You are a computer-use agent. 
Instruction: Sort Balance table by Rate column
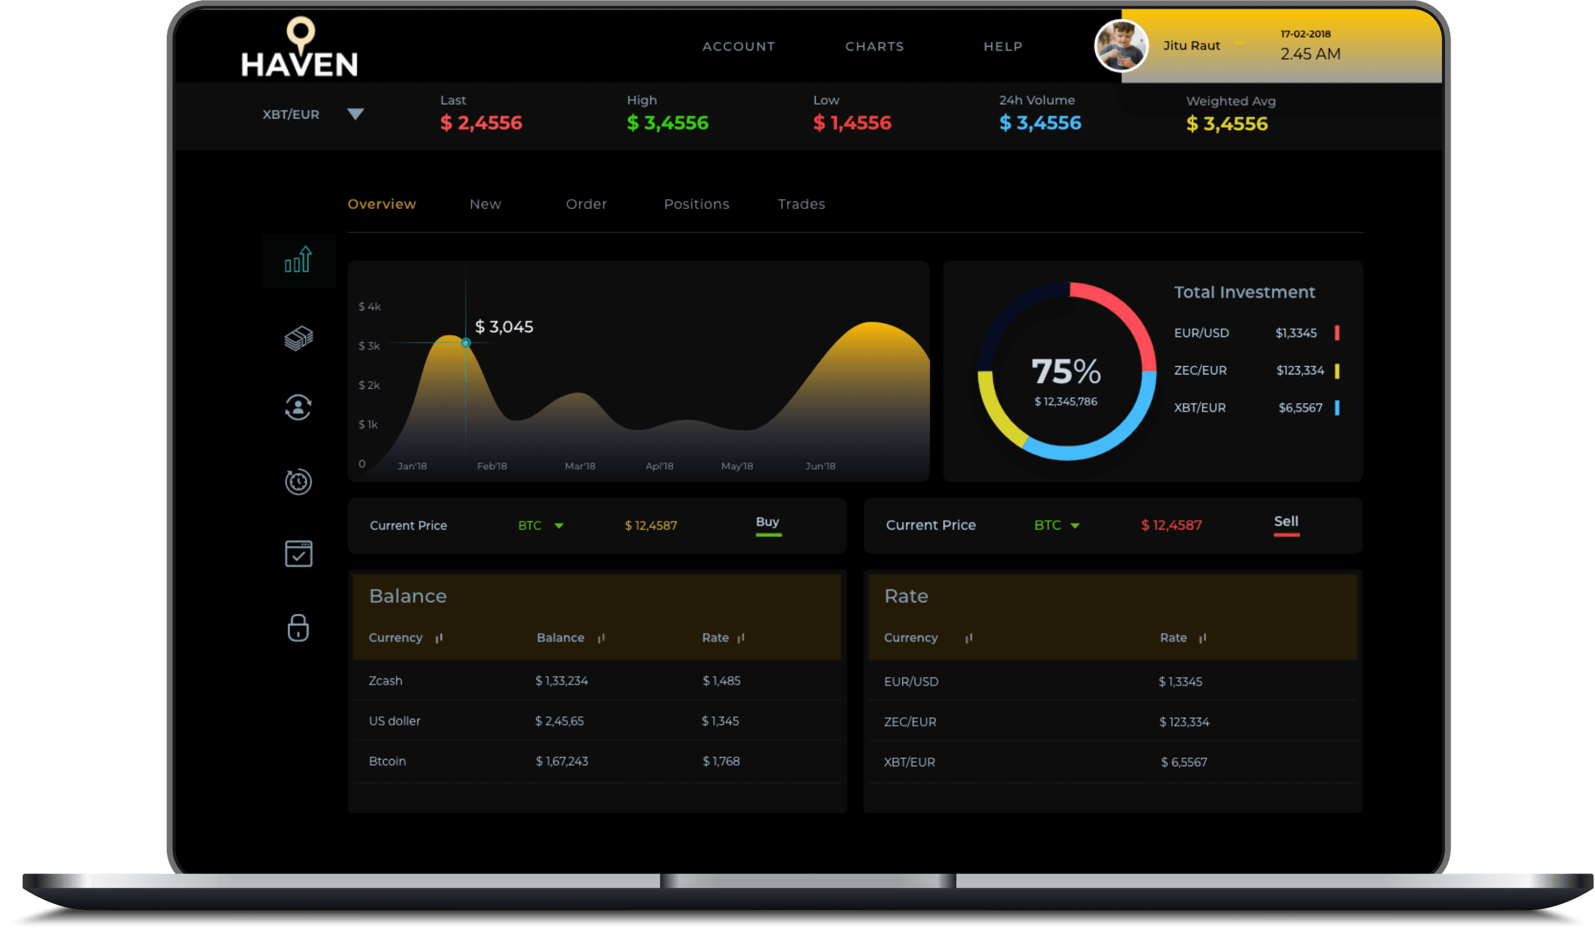[x=741, y=639]
